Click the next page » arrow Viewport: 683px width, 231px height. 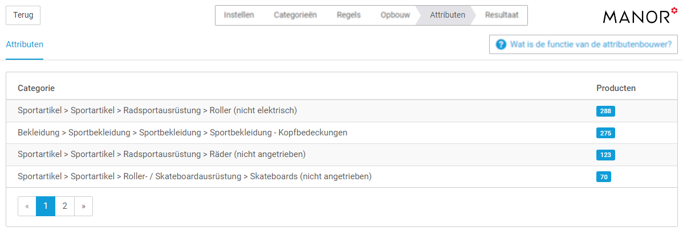[x=84, y=206]
